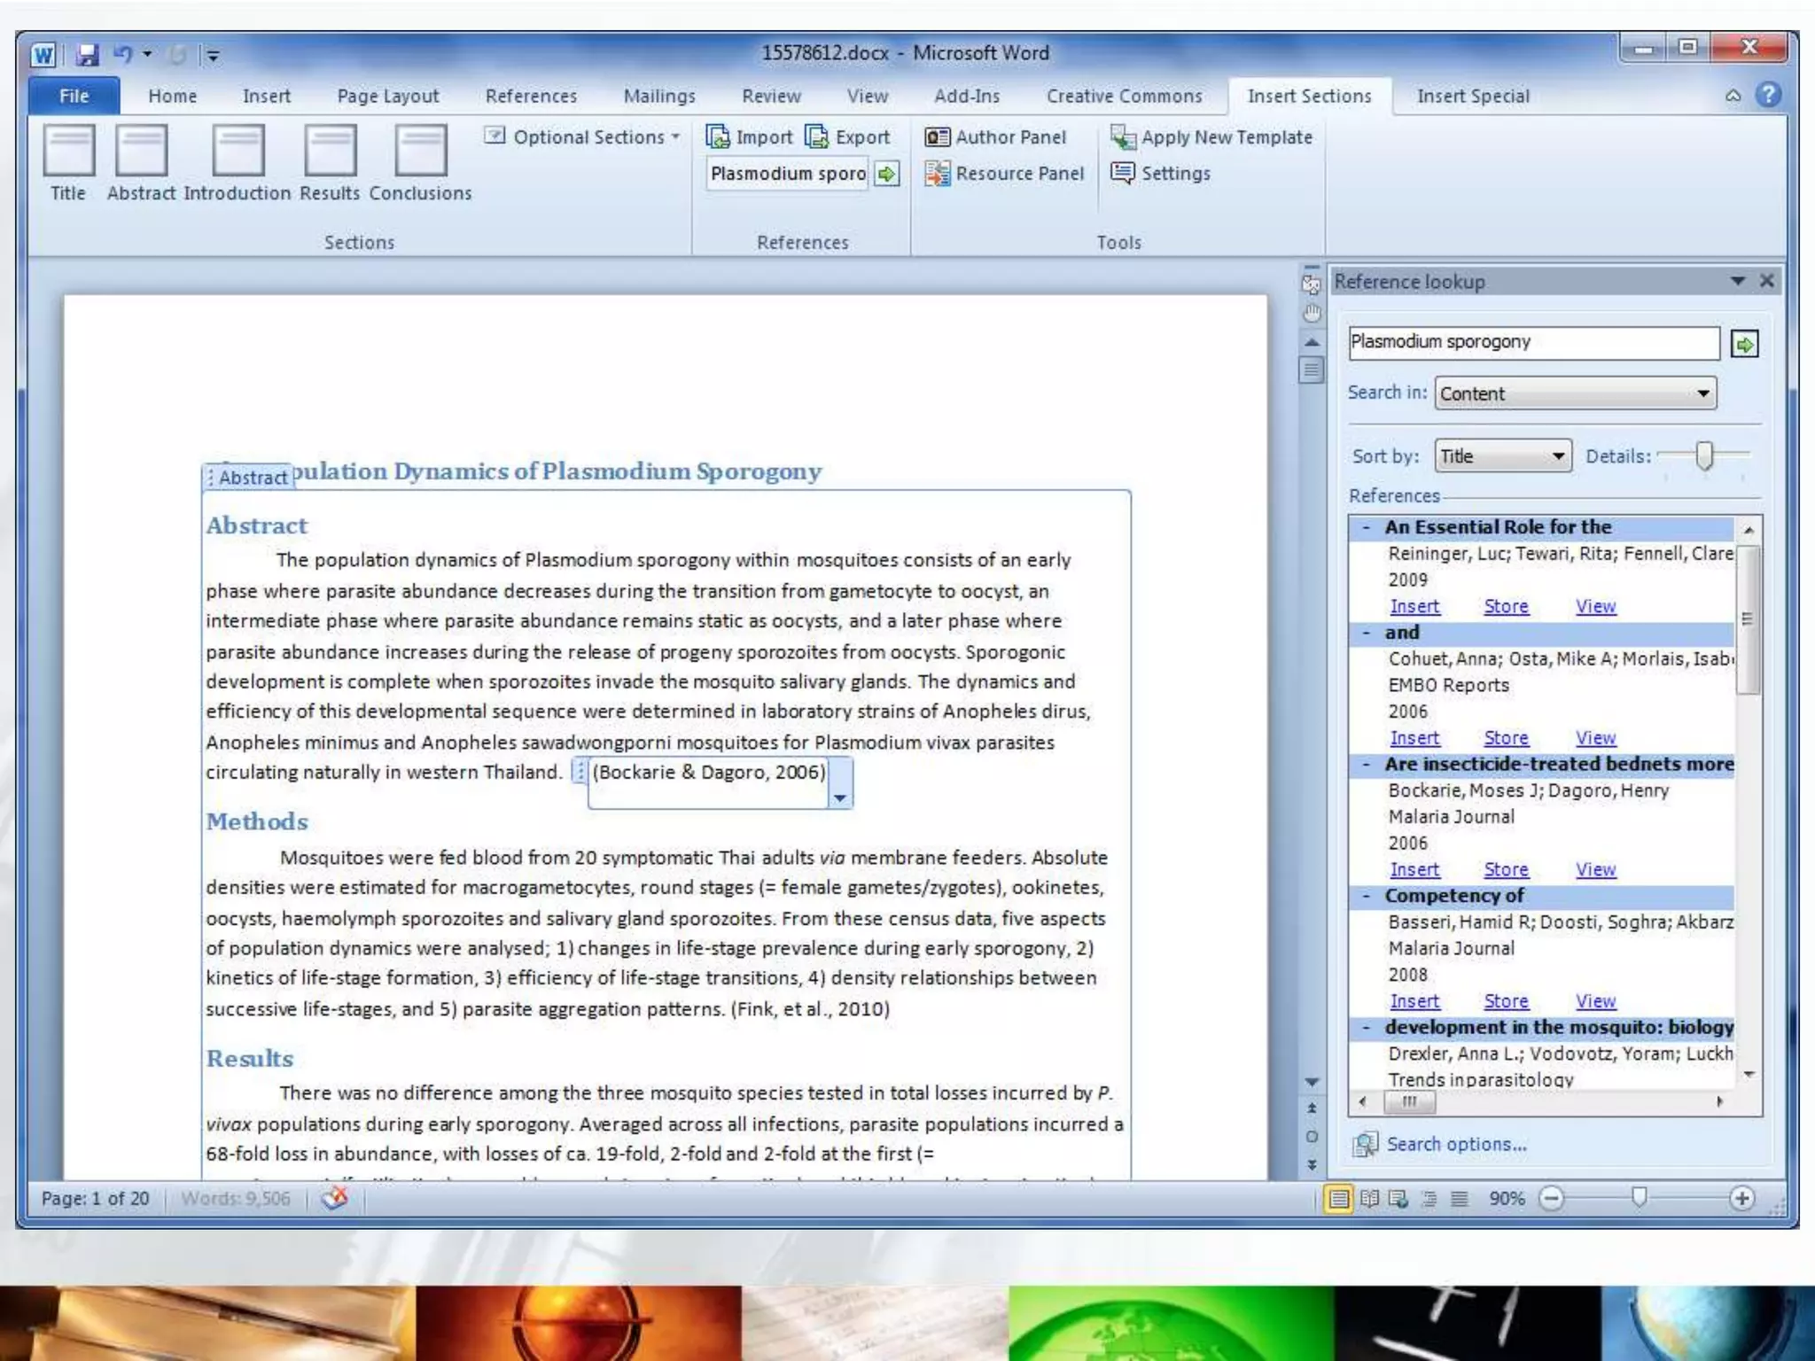Click Insert link under Bockarie reference

(1414, 870)
